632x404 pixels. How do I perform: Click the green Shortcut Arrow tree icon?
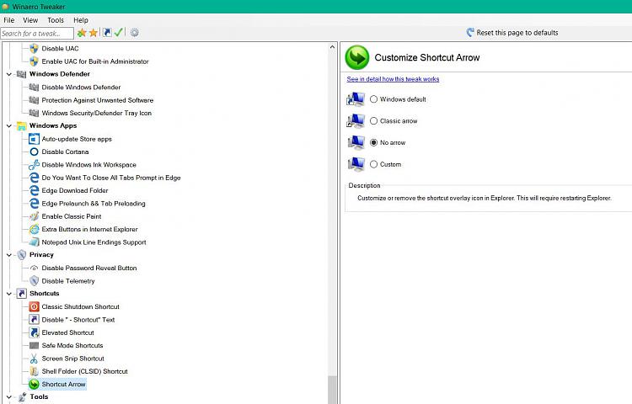click(34, 385)
